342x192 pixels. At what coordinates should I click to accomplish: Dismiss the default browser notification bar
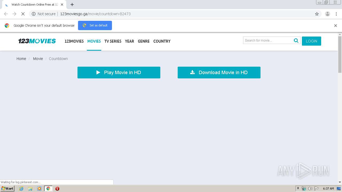point(336,26)
